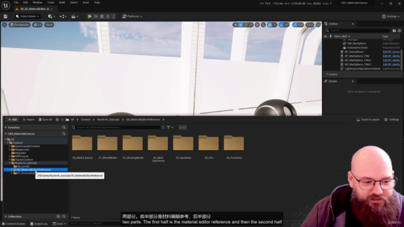
Task: Open the Platforms dropdown
Action: pyautogui.click(x=132, y=16)
